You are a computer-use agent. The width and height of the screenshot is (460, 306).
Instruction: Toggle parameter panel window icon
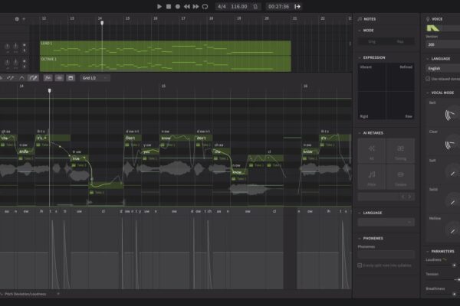tap(71, 78)
